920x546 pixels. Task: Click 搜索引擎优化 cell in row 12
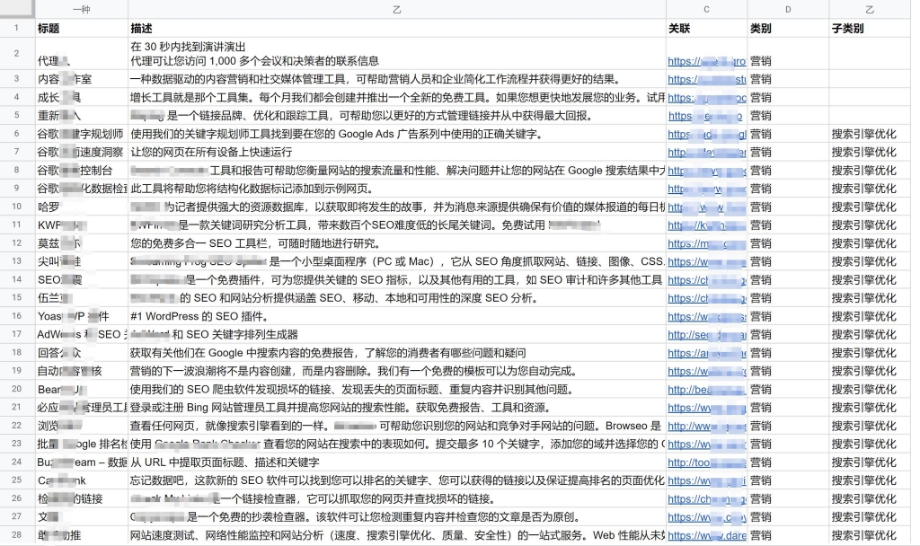[x=870, y=243]
